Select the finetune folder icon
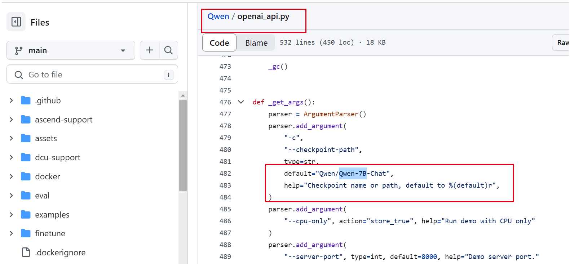 pyautogui.click(x=26, y=233)
